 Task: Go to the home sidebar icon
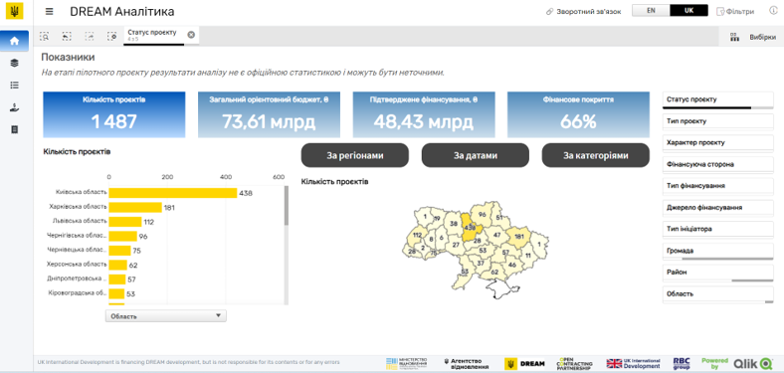(15, 41)
